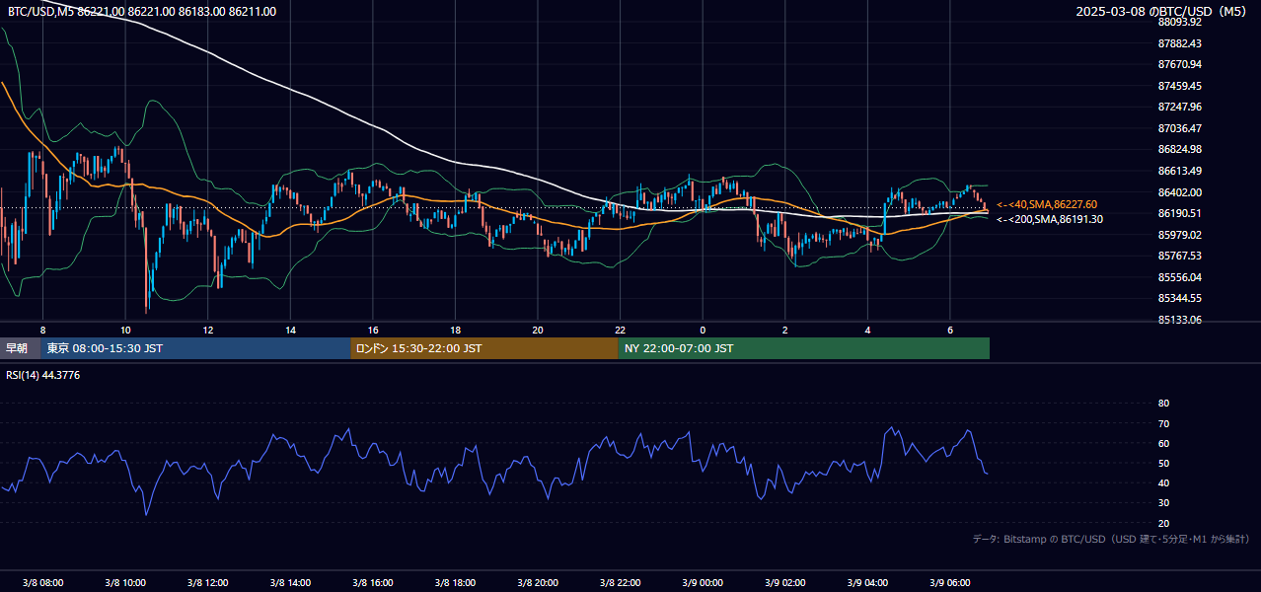1261x592 pixels.
Task: Click the '<-<40,SMA,86227.60' orange label
Action: pos(1047,204)
